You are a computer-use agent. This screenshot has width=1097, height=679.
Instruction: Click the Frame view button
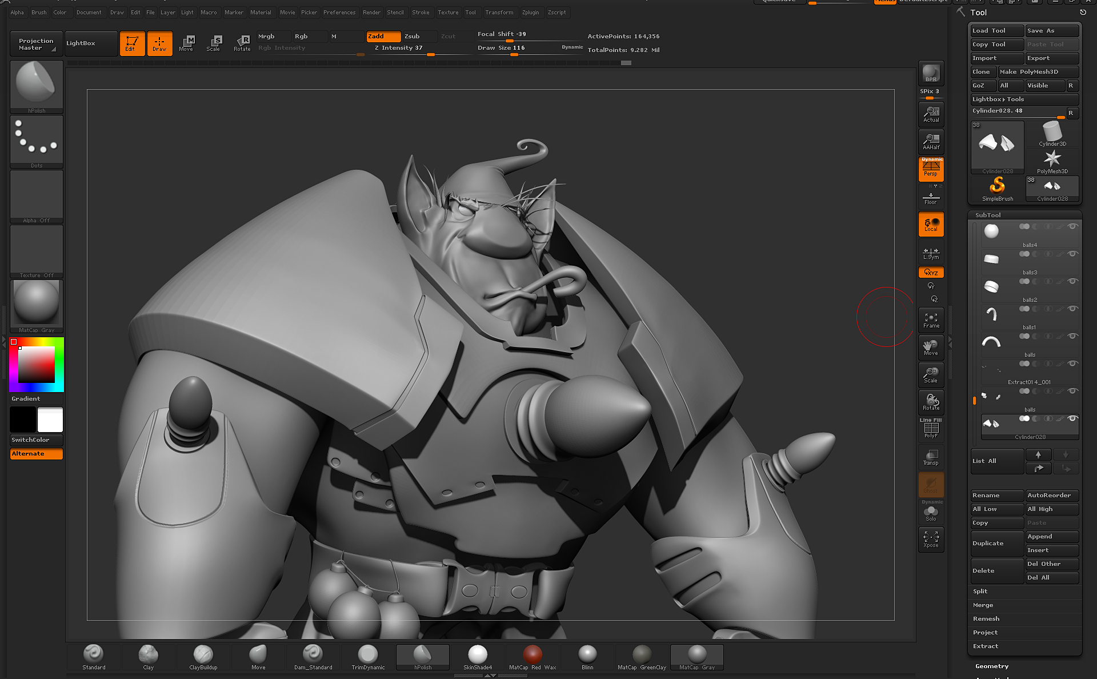tap(931, 320)
